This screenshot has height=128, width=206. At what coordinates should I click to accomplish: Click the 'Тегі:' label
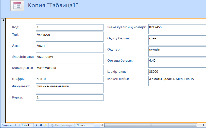click(16, 35)
